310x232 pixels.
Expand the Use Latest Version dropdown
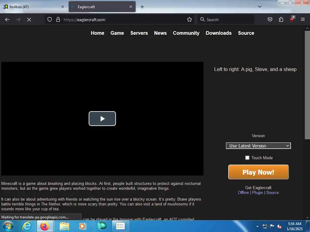(x=258, y=146)
